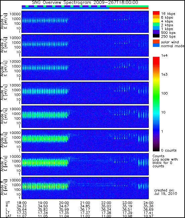Click the 21:00 UT axis label

[x=85, y=203]
